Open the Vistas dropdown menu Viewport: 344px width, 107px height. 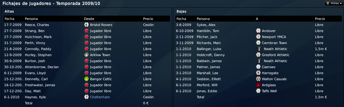(334, 3)
